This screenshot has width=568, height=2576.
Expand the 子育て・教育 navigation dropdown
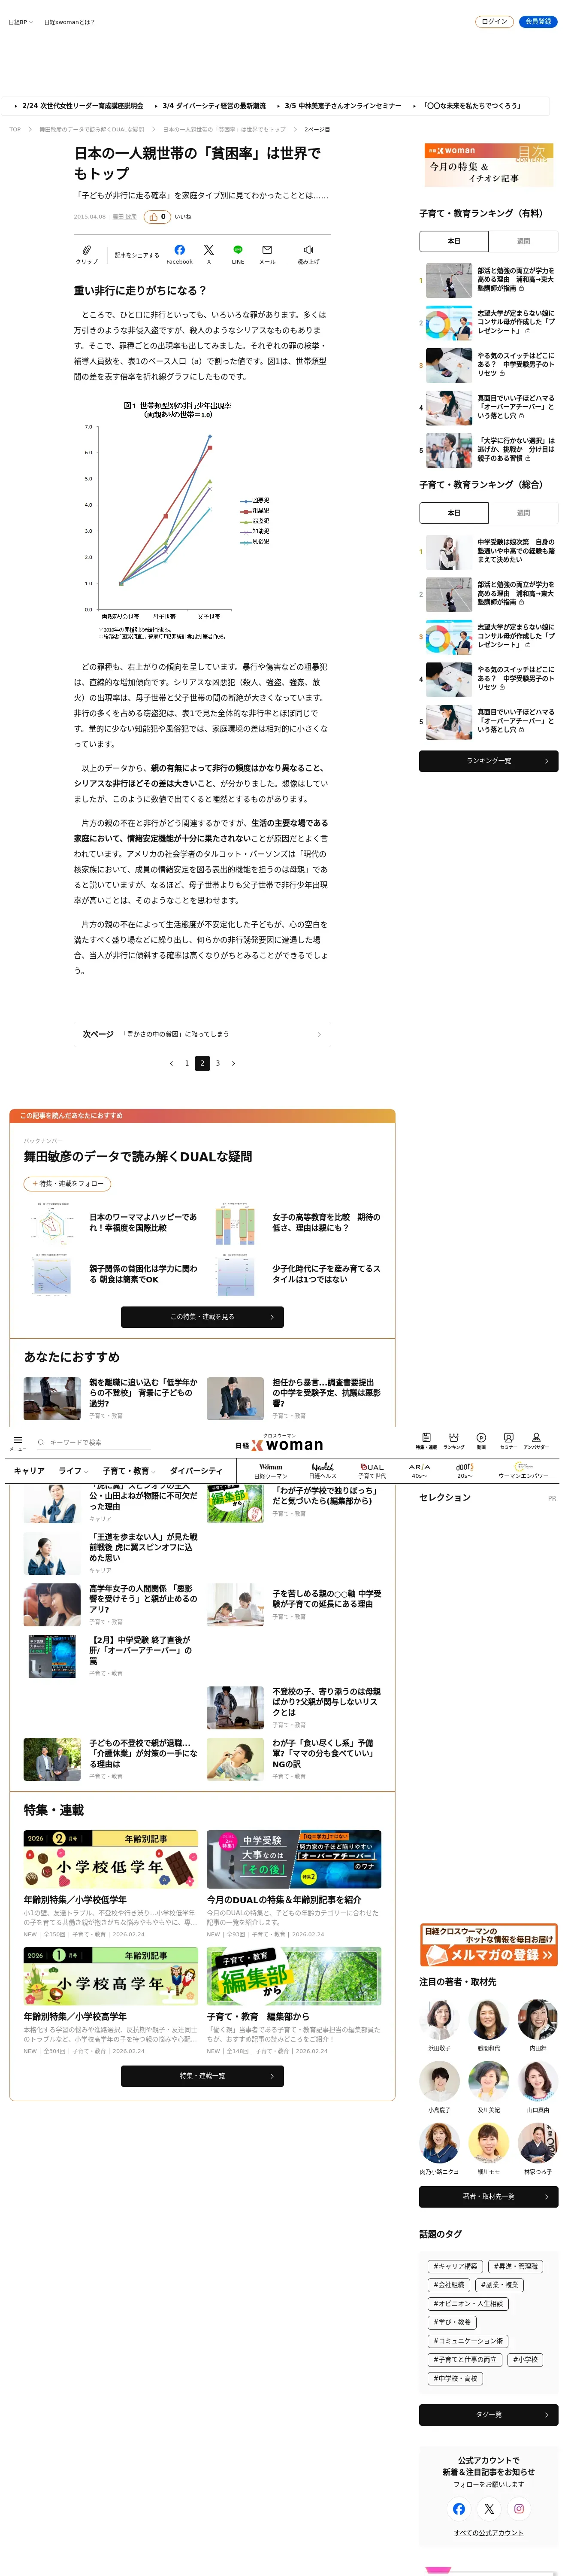point(129,1471)
